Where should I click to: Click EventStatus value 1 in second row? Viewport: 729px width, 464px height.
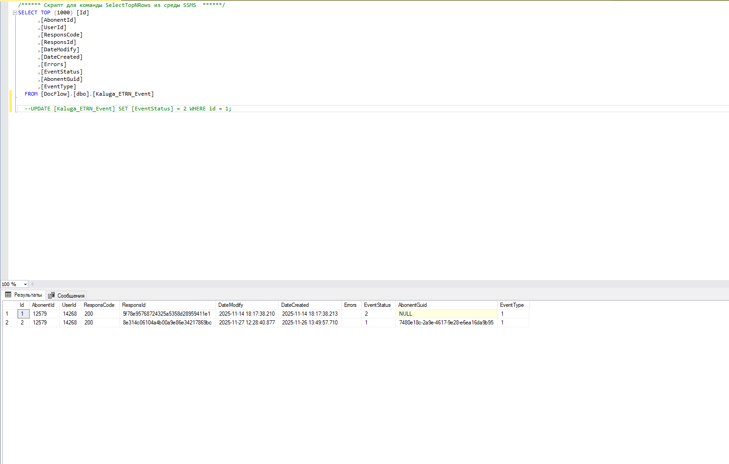378,323
